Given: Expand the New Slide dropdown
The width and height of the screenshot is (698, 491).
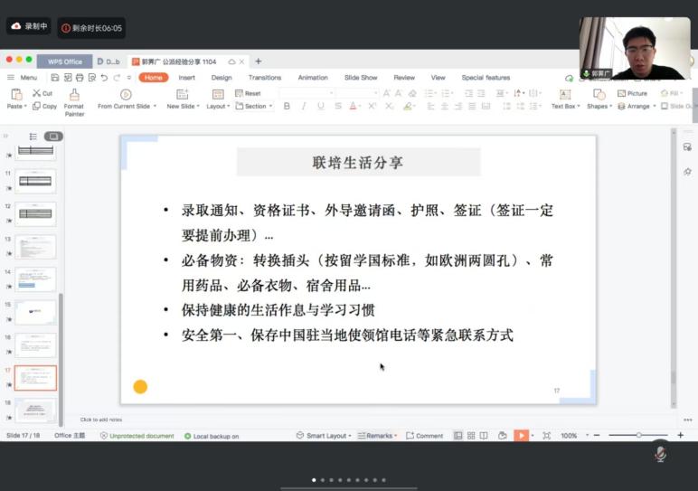Looking at the screenshot, I should (181, 106).
